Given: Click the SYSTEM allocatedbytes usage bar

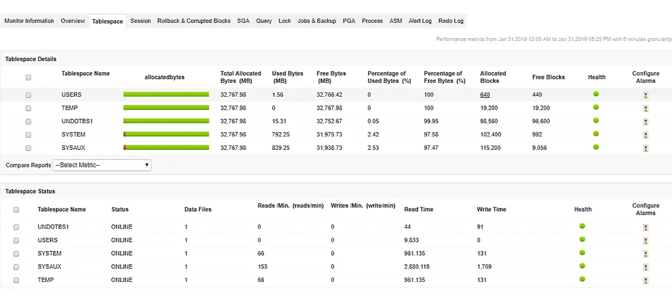Looking at the screenshot, I should coord(166,134).
